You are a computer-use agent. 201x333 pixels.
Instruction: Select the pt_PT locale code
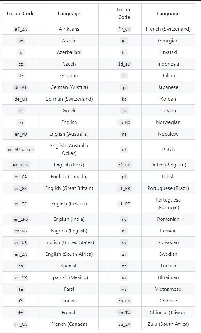click(x=124, y=204)
